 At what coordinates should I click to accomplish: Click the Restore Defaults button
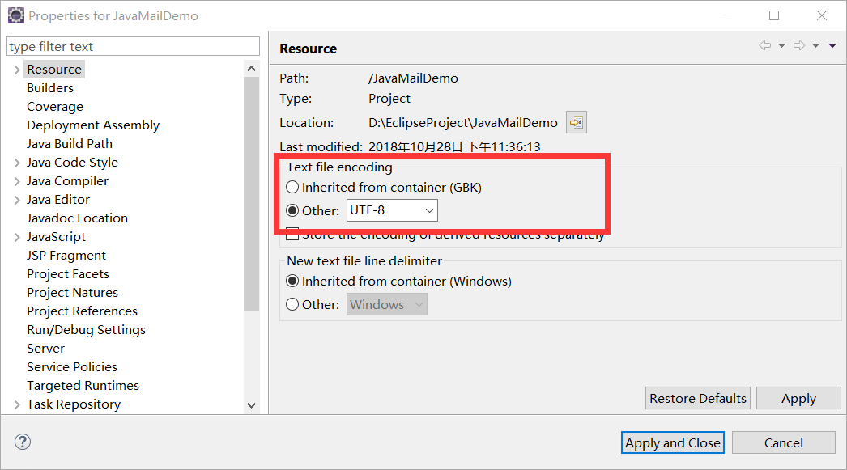pyautogui.click(x=698, y=398)
